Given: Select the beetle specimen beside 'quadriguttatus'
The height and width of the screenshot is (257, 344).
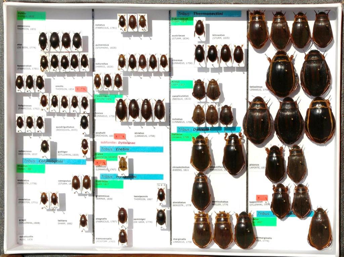Looking at the screenshot, I should (x=84, y=122).
